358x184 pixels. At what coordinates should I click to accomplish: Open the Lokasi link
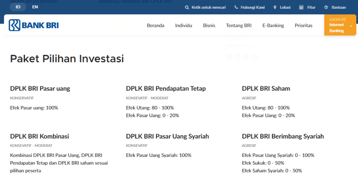click(x=285, y=7)
